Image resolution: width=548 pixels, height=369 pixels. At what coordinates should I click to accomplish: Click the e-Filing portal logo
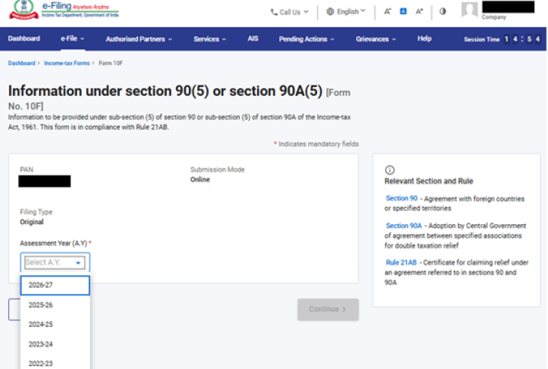click(x=64, y=12)
